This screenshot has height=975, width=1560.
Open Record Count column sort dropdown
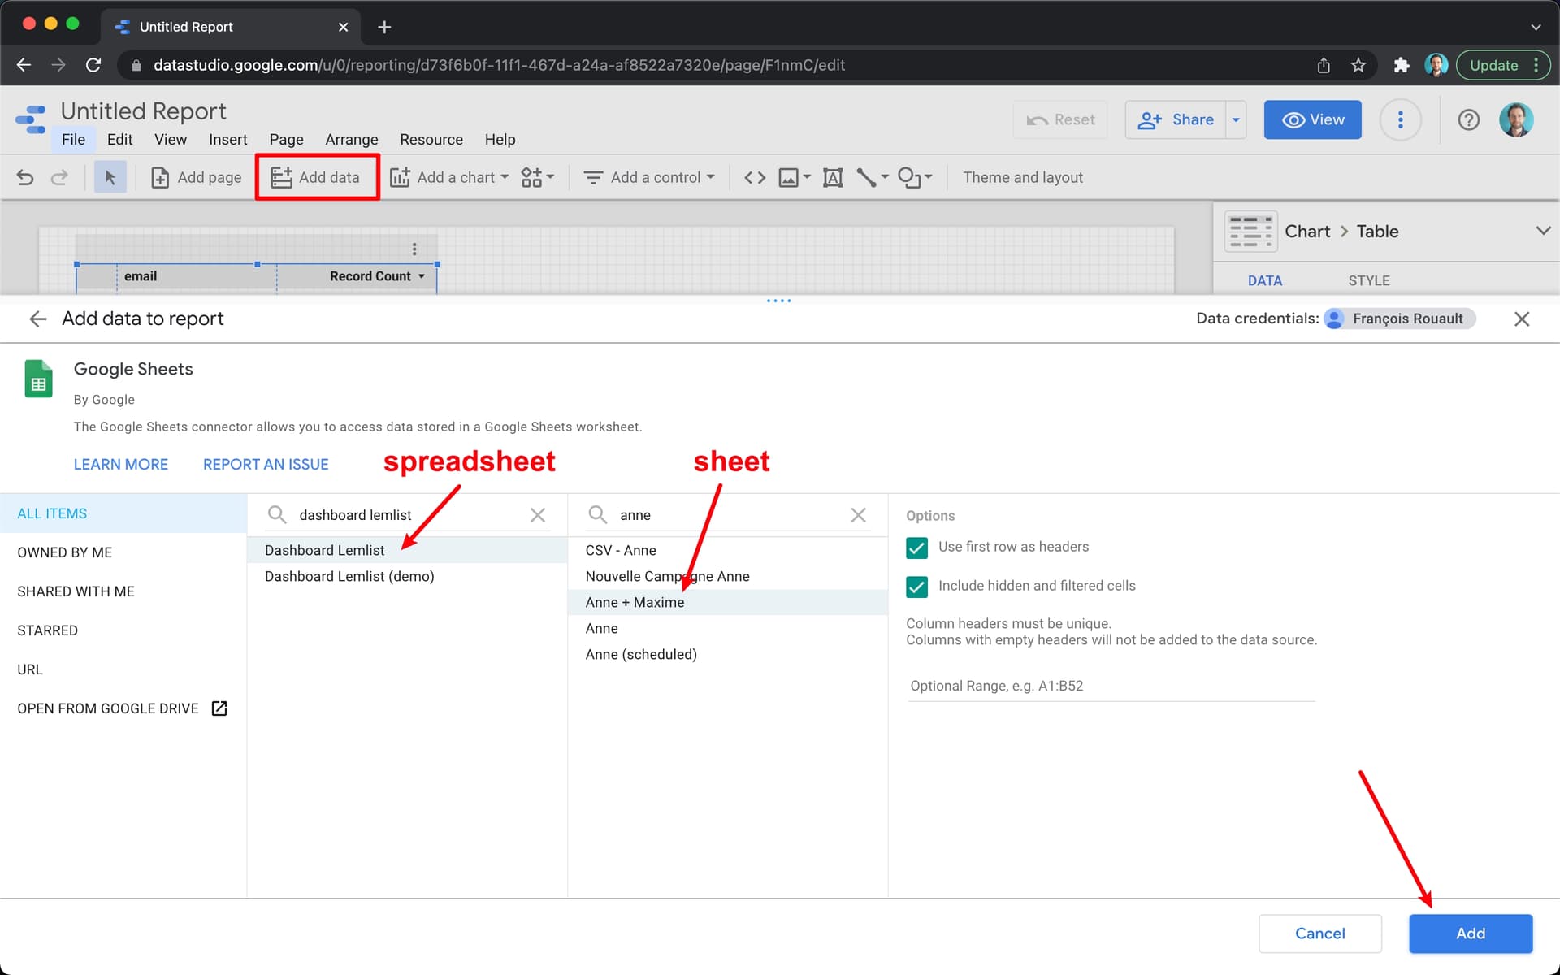[x=422, y=276]
